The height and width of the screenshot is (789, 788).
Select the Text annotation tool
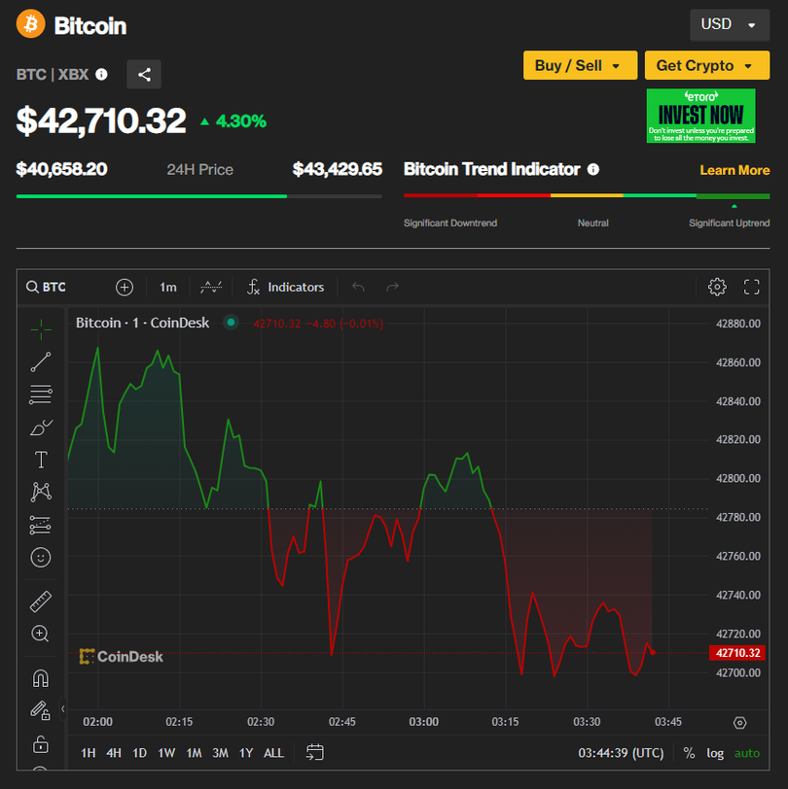point(41,460)
